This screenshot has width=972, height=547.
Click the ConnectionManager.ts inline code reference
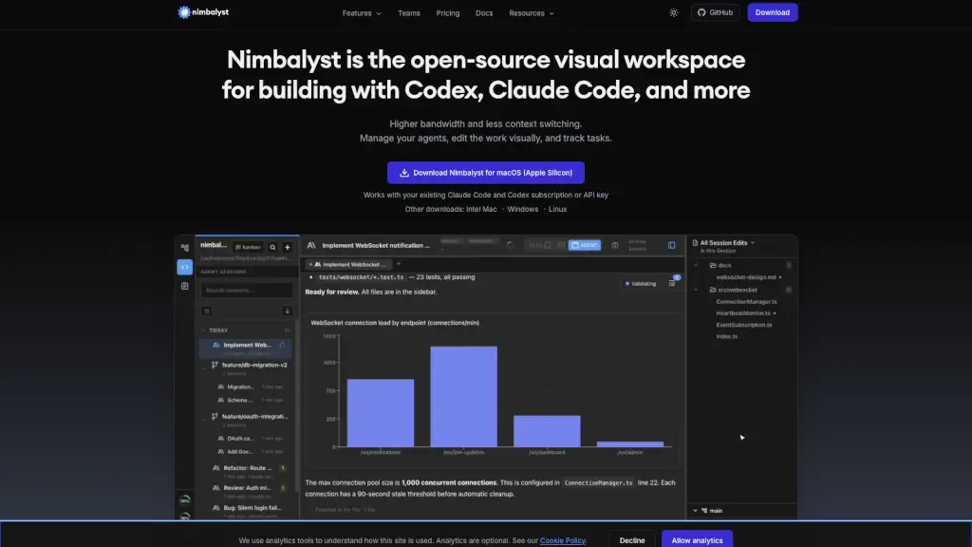(x=598, y=482)
